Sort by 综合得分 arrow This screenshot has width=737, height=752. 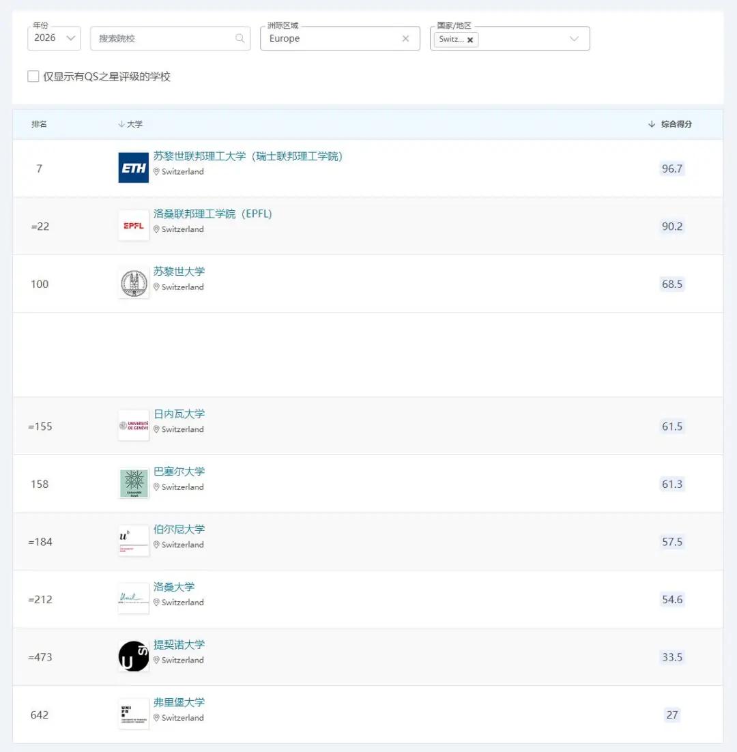coord(652,124)
